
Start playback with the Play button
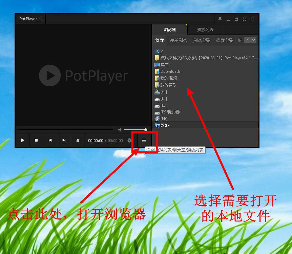click(x=23, y=140)
